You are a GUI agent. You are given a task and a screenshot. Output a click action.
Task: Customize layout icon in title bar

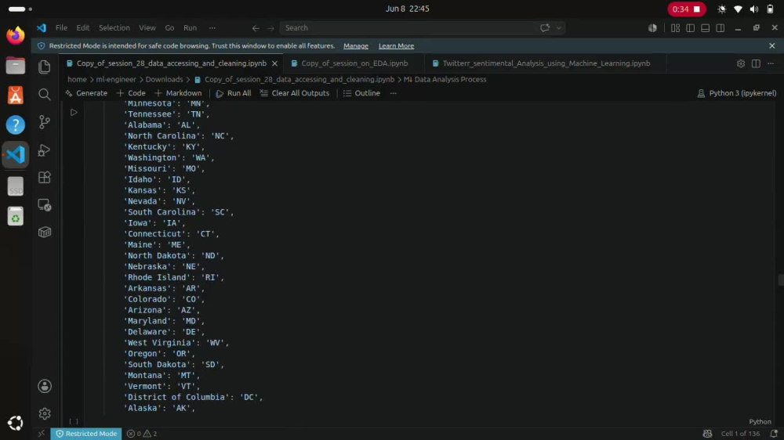(676, 28)
